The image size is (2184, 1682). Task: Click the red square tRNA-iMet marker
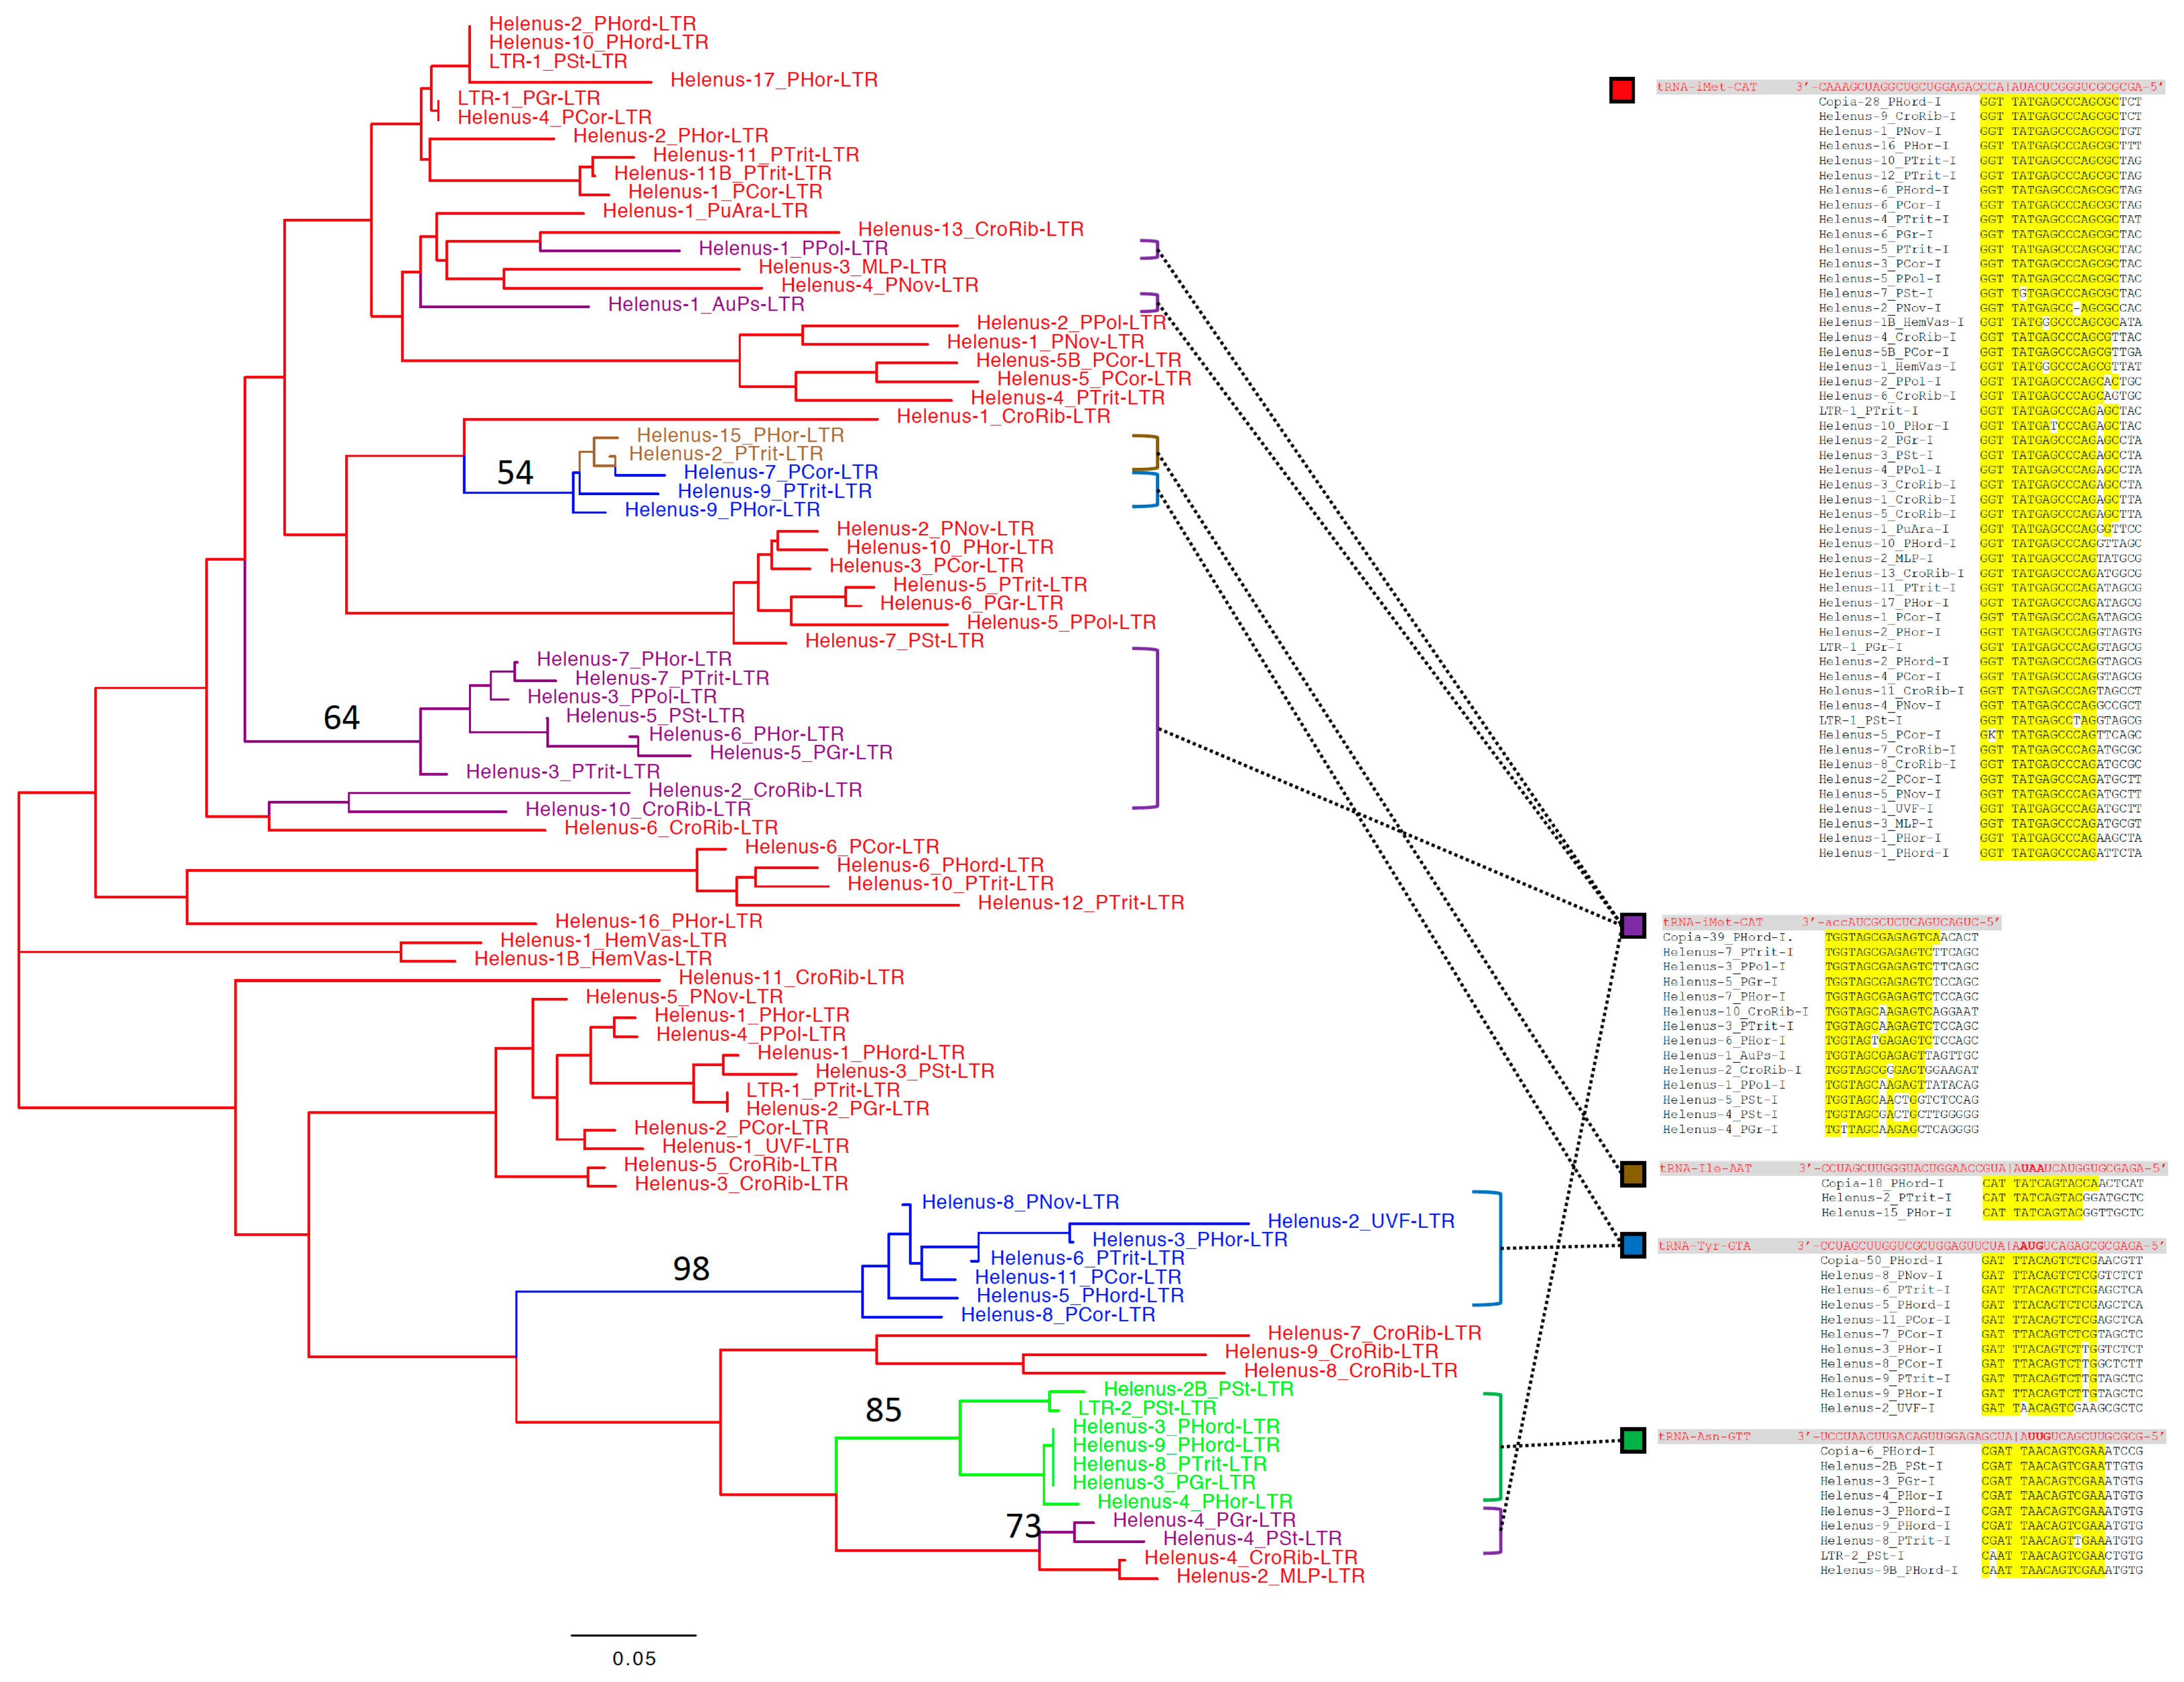[x=1621, y=90]
